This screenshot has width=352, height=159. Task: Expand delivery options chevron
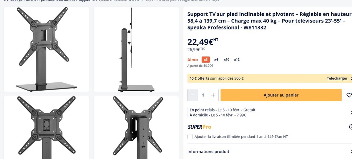[351, 112]
